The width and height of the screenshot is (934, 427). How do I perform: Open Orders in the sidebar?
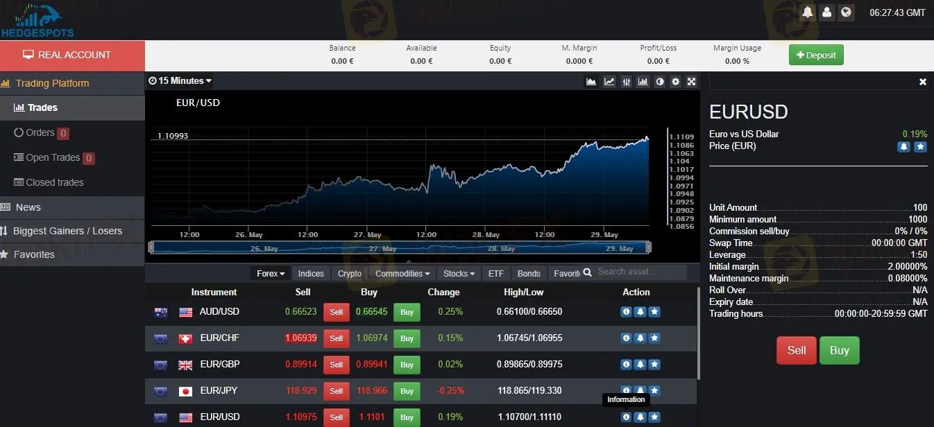coord(72,132)
